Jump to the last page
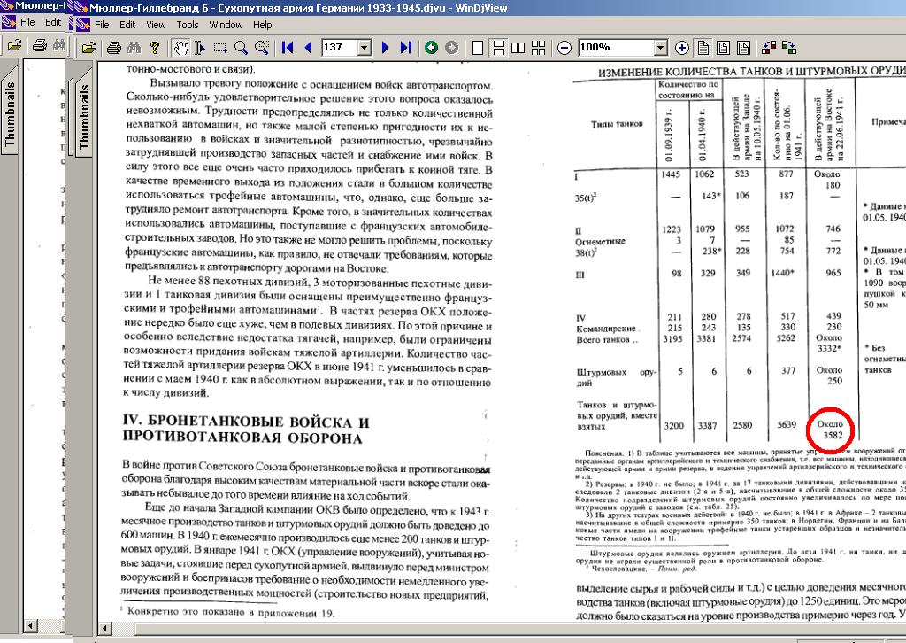 (405, 47)
